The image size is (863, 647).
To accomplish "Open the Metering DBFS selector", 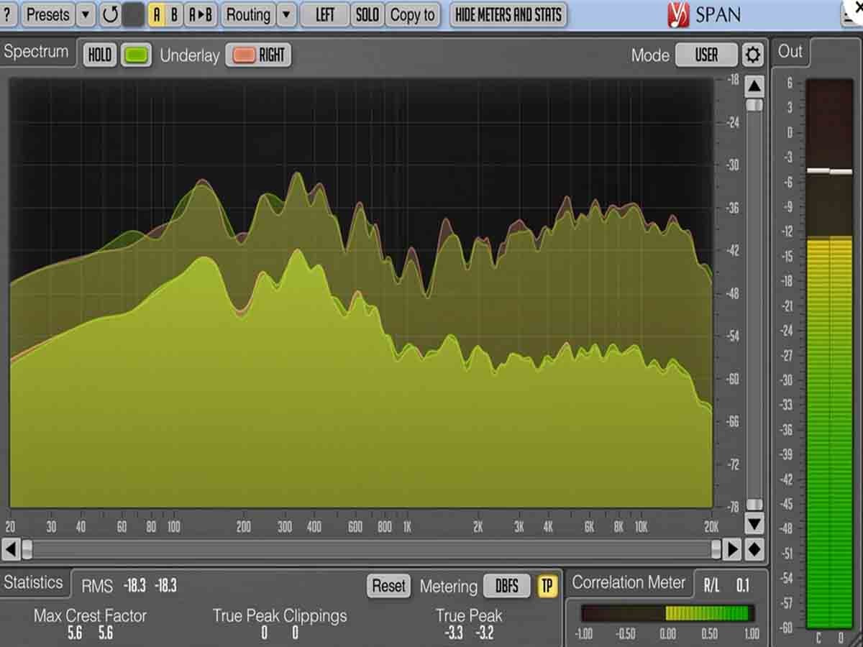I will (x=506, y=586).
